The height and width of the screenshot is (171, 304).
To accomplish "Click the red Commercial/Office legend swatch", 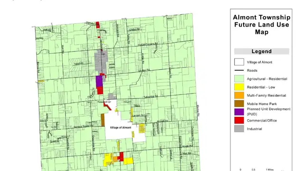I will click(239, 120).
